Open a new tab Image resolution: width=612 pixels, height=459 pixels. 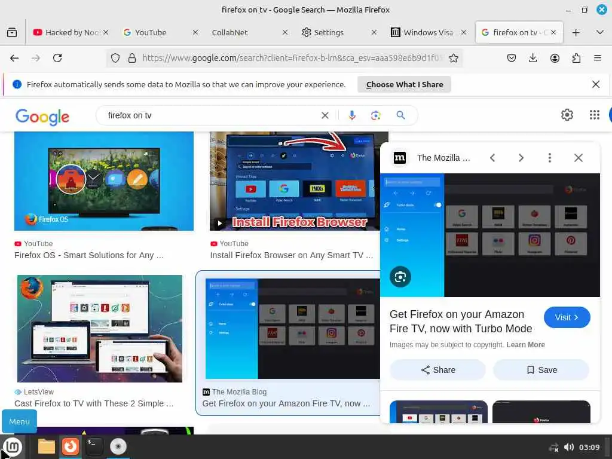click(576, 32)
